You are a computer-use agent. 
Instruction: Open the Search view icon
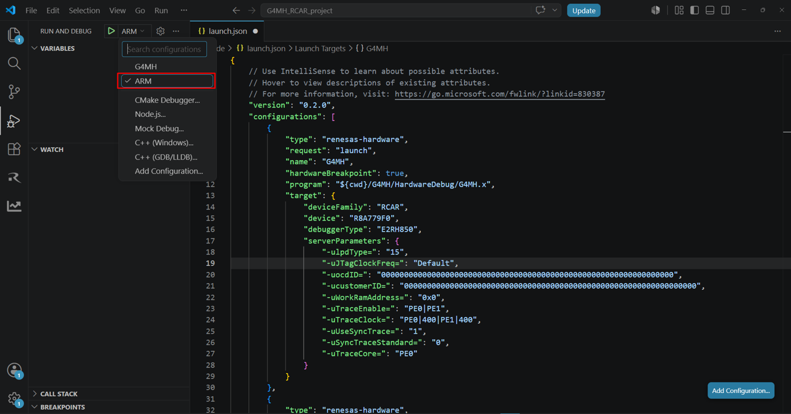point(14,63)
